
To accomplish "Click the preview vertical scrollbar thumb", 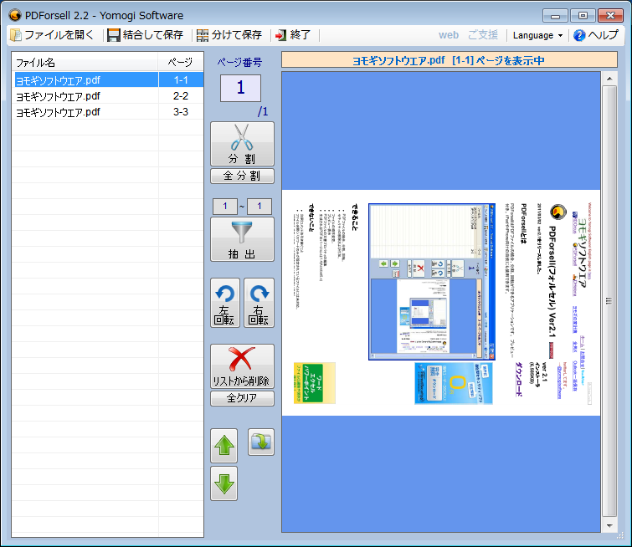I will coord(609,301).
